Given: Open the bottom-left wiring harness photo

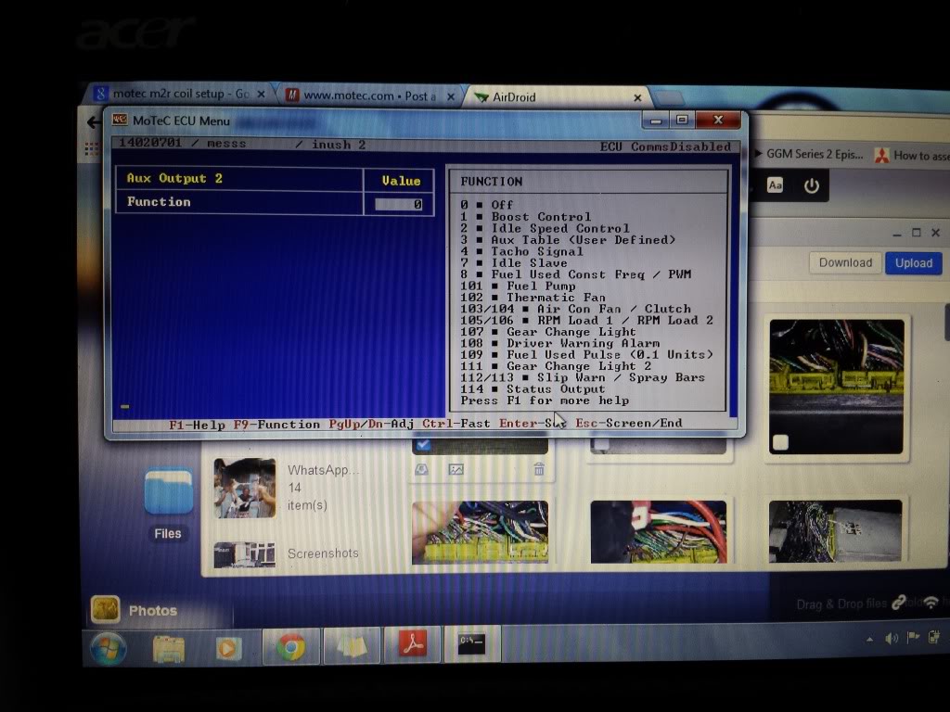Looking at the screenshot, I should [x=481, y=532].
